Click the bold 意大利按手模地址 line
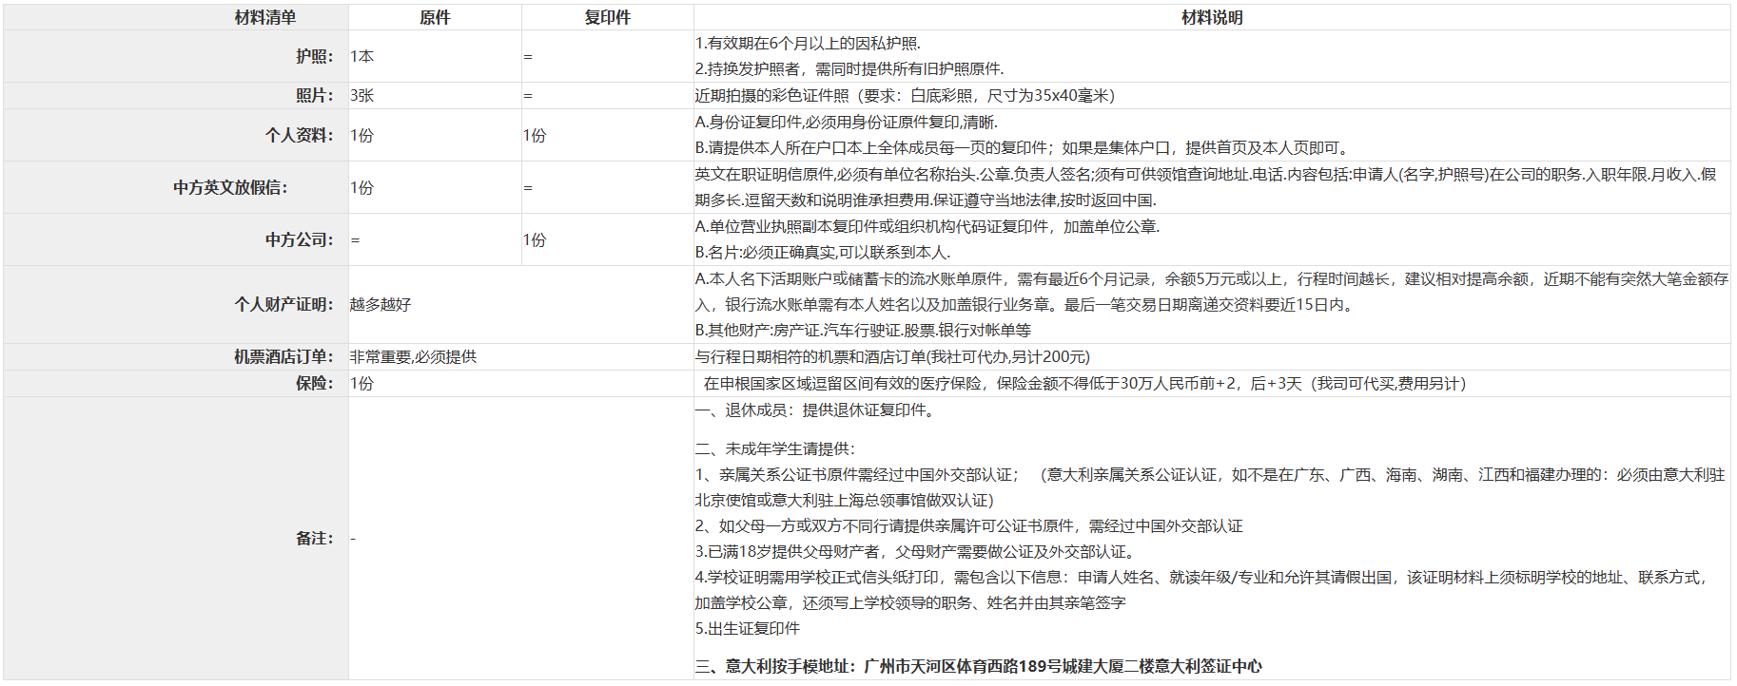Viewport: 1737px width, 686px height. click(x=978, y=666)
